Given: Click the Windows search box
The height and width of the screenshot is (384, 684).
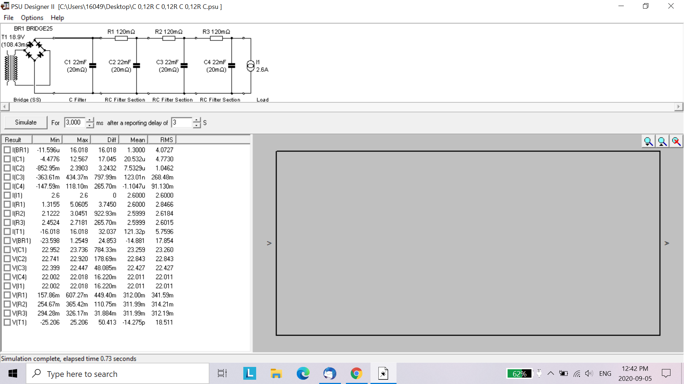Looking at the screenshot, I should tap(118, 373).
